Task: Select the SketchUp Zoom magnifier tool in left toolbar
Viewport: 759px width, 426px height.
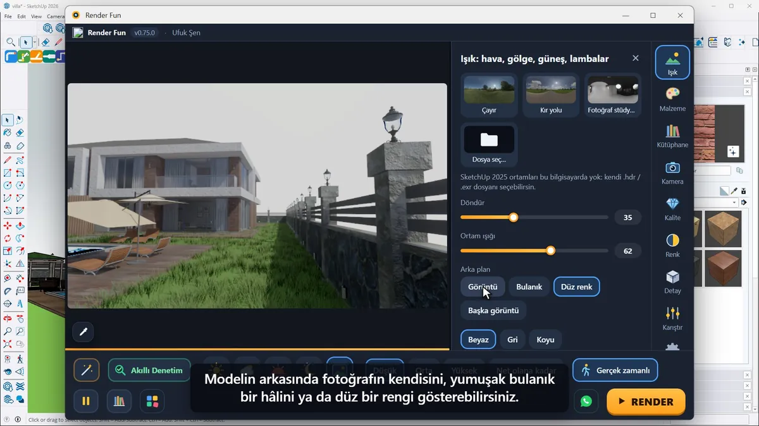Action: [x=7, y=331]
